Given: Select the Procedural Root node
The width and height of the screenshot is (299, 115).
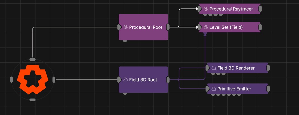Looking at the screenshot, I should [x=143, y=33].
